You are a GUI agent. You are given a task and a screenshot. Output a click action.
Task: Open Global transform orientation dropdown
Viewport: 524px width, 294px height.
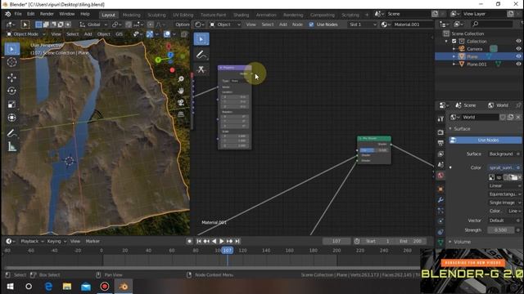point(93,24)
